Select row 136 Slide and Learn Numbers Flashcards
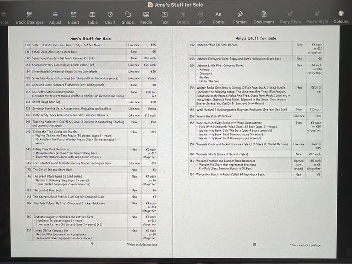Screen dimensions: 352x264 [91, 85]
